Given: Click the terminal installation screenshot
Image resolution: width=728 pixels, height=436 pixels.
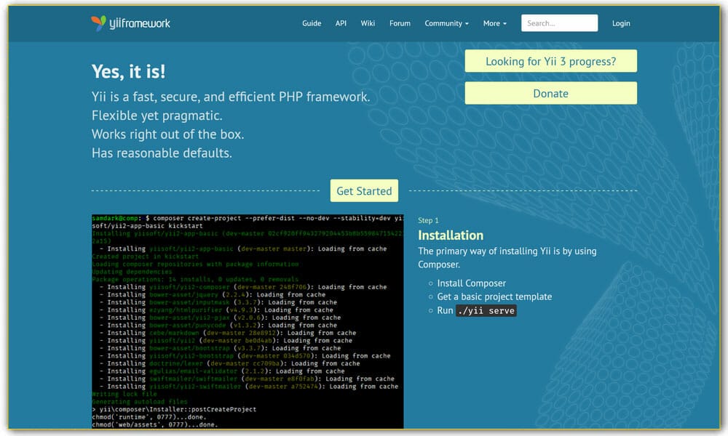Looking at the screenshot, I should (x=248, y=322).
